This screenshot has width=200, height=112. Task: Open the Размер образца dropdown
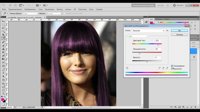coord(30,13)
